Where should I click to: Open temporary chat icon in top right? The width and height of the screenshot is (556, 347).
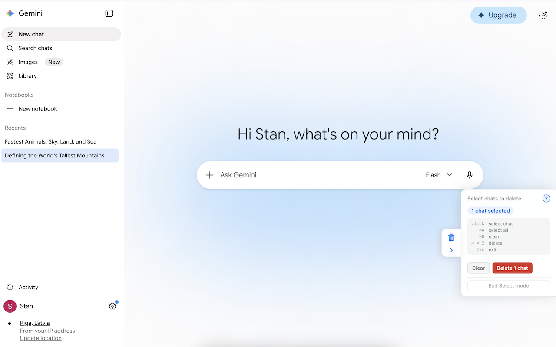pos(543,15)
